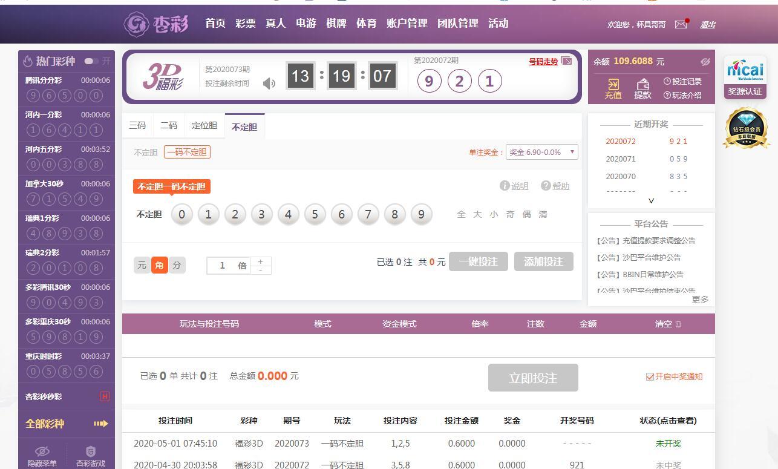778x469 pixels.
Task: Hide the sidebar menu (隐藏菜单)
Action: click(42, 456)
